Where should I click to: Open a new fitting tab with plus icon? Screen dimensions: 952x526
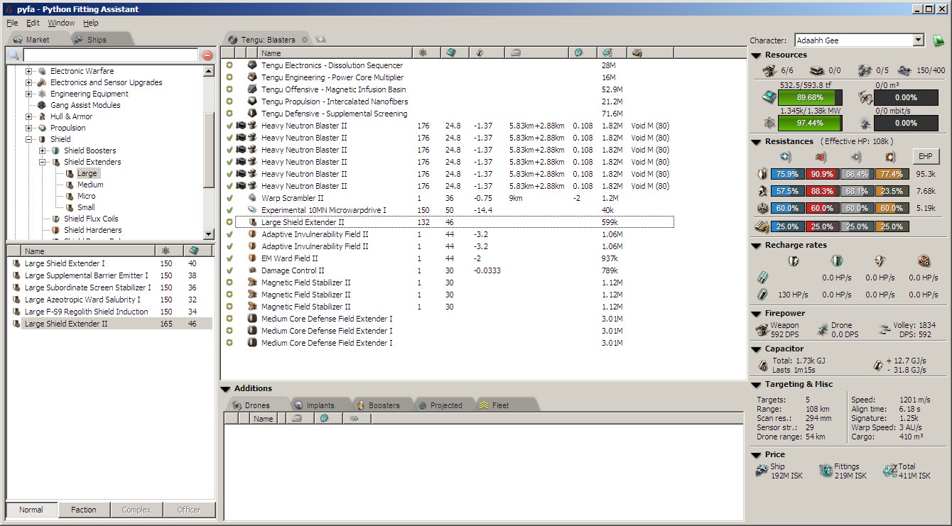point(321,40)
